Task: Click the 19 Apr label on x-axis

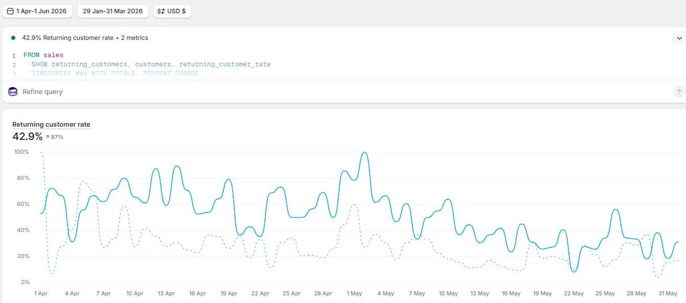Action: pos(229,294)
